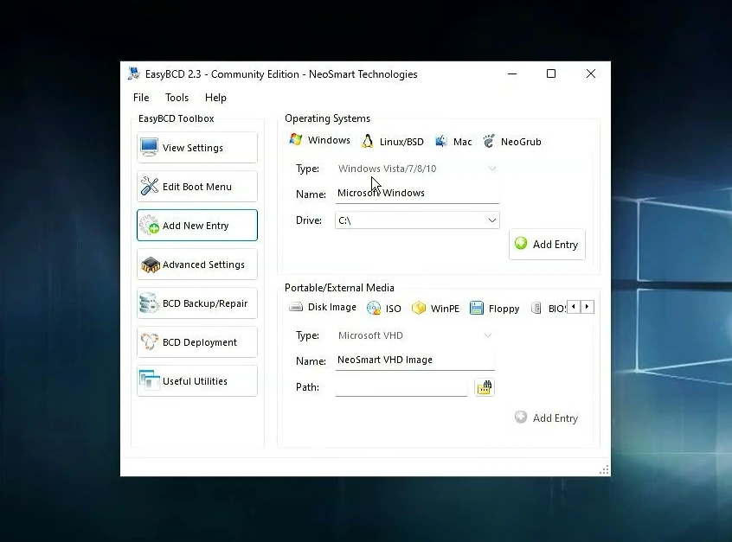
Task: Click the green icon on the upper Add Entry
Action: 521,243
